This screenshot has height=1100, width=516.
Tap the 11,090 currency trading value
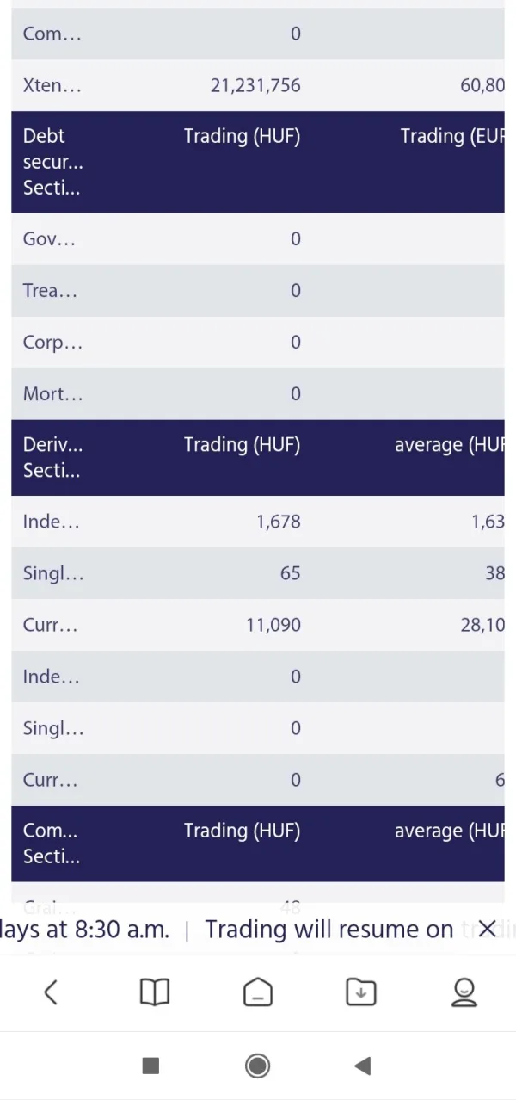point(273,625)
